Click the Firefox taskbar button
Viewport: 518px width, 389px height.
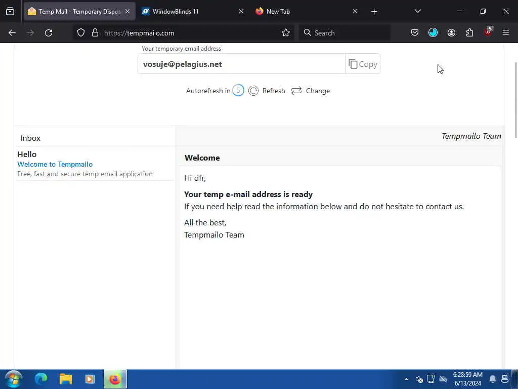pos(115,379)
